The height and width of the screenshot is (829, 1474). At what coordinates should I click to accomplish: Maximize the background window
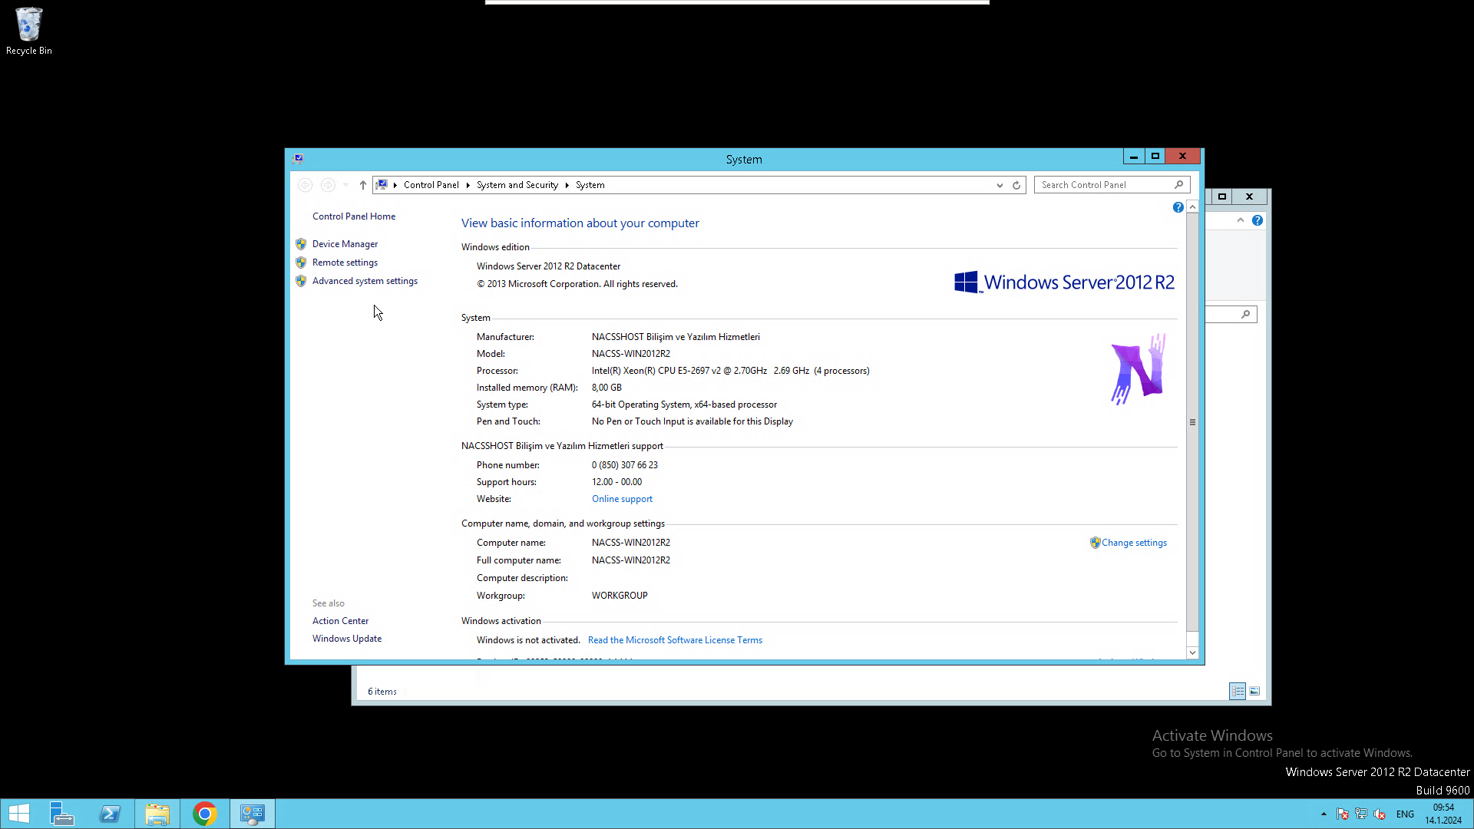click(1222, 197)
